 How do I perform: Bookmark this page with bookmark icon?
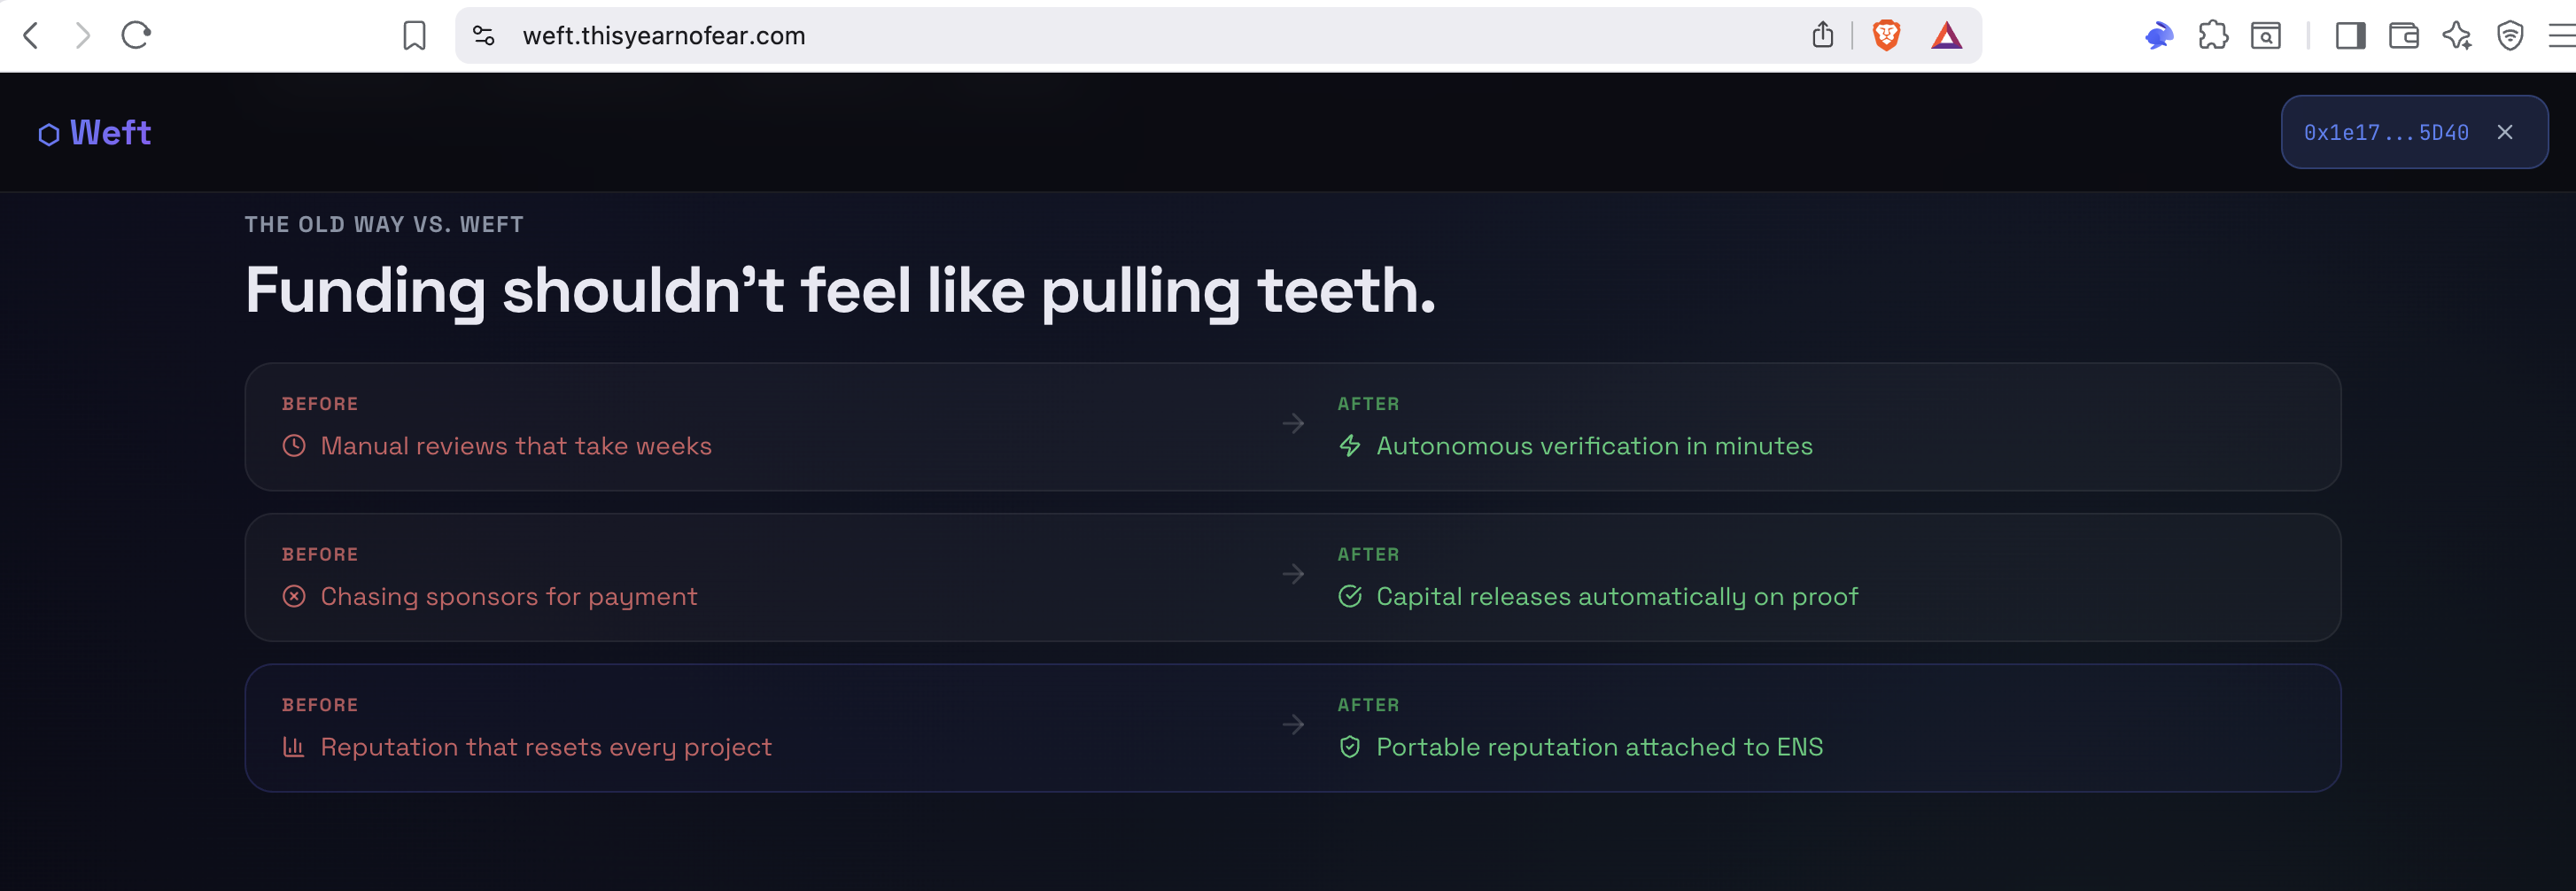[414, 36]
